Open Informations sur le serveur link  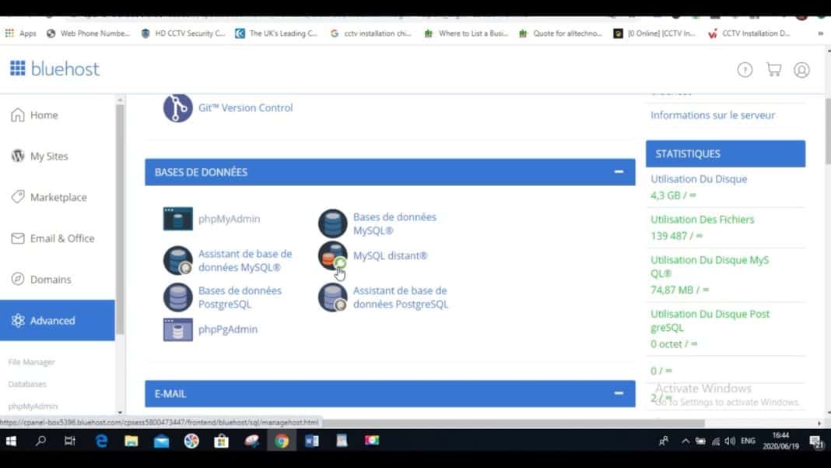point(713,115)
